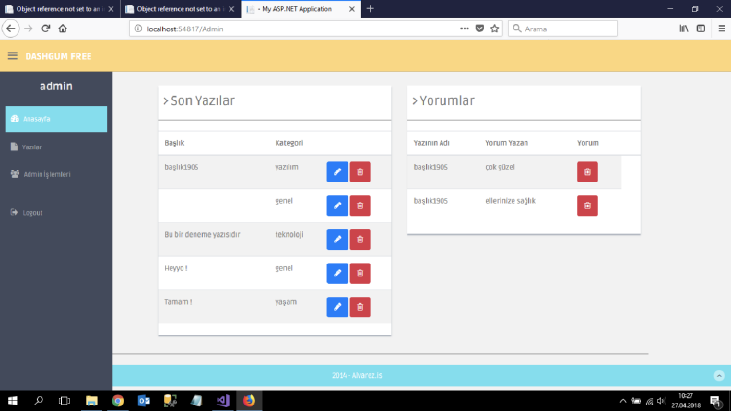Open a new browser tab with plus

(x=371, y=9)
